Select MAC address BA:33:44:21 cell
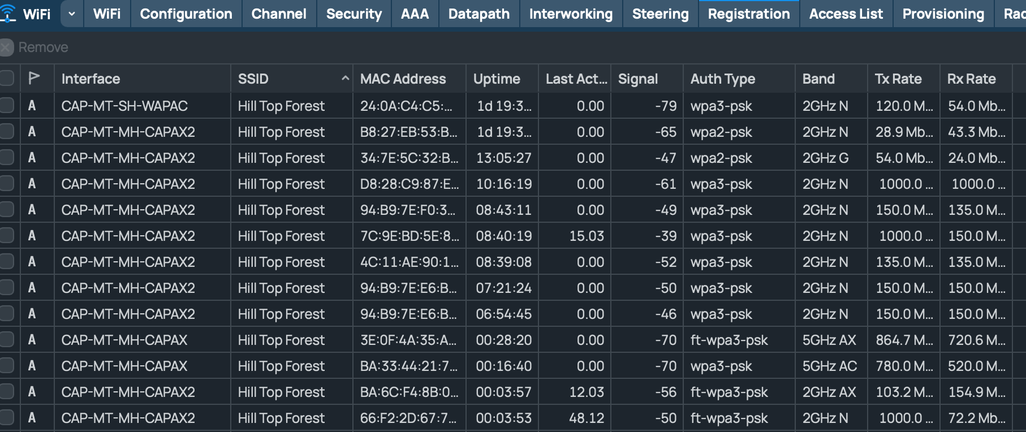 (409, 366)
